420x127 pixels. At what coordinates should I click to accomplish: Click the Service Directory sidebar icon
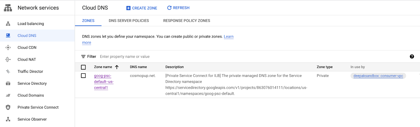(x=8, y=83)
